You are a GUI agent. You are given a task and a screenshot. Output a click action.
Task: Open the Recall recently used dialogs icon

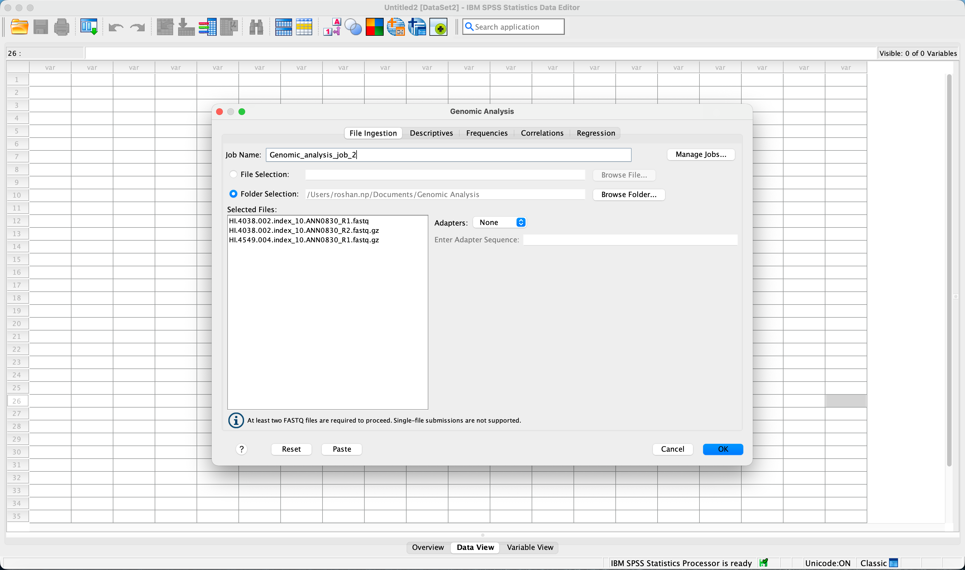(x=89, y=27)
